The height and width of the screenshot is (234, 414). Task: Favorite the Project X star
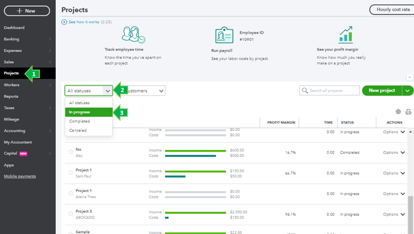[70, 214]
